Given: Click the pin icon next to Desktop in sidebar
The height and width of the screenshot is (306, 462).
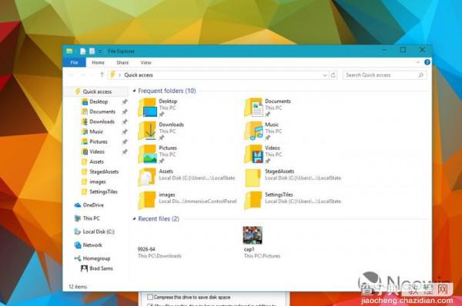Looking at the screenshot, I should pos(125,101).
